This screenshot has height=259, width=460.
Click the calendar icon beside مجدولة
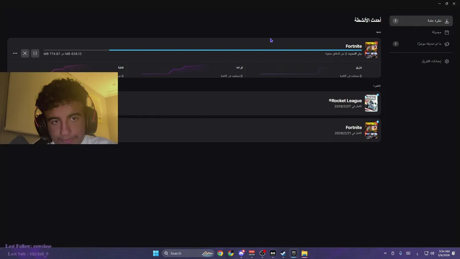pos(447,32)
